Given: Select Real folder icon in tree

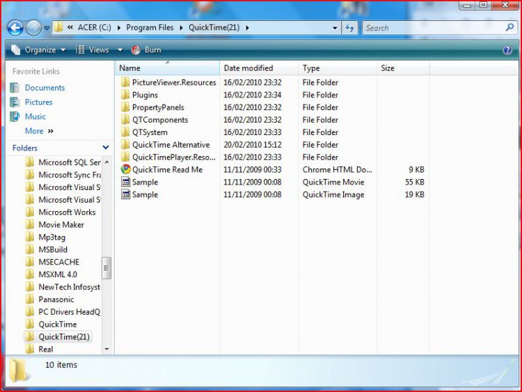Looking at the screenshot, I should coord(30,349).
